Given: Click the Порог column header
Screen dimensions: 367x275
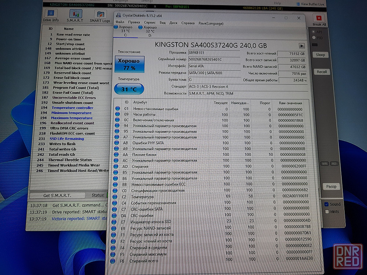Looking at the screenshot, I should click(x=265, y=103).
